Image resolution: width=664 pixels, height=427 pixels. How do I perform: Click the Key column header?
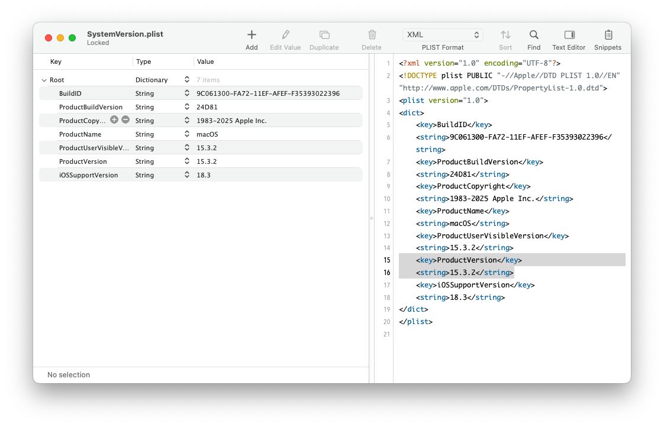tap(56, 62)
